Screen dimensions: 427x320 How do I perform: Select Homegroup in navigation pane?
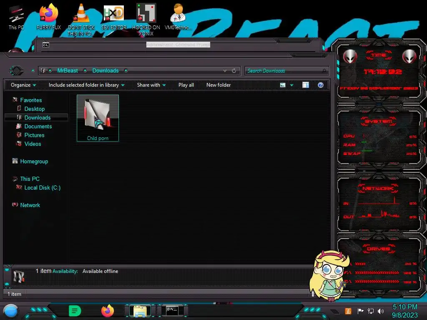pyautogui.click(x=34, y=161)
